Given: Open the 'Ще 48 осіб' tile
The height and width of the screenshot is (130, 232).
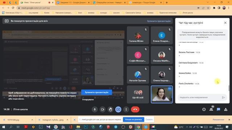Looking at the screenshot, I should click(x=138, y=95).
